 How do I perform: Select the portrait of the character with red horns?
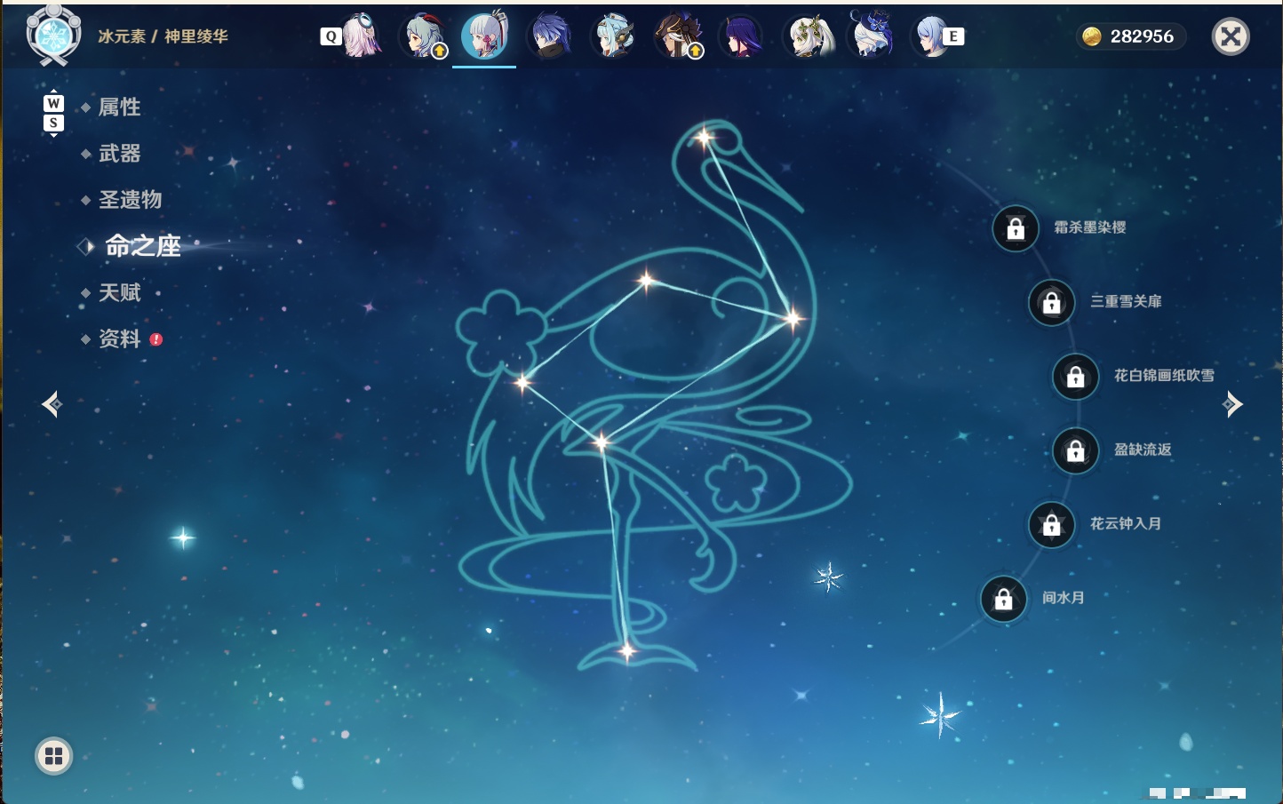tap(426, 36)
